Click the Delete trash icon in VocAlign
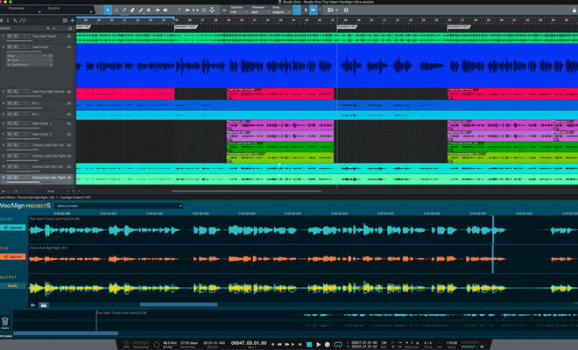The width and height of the screenshot is (578, 350). [x=6, y=319]
